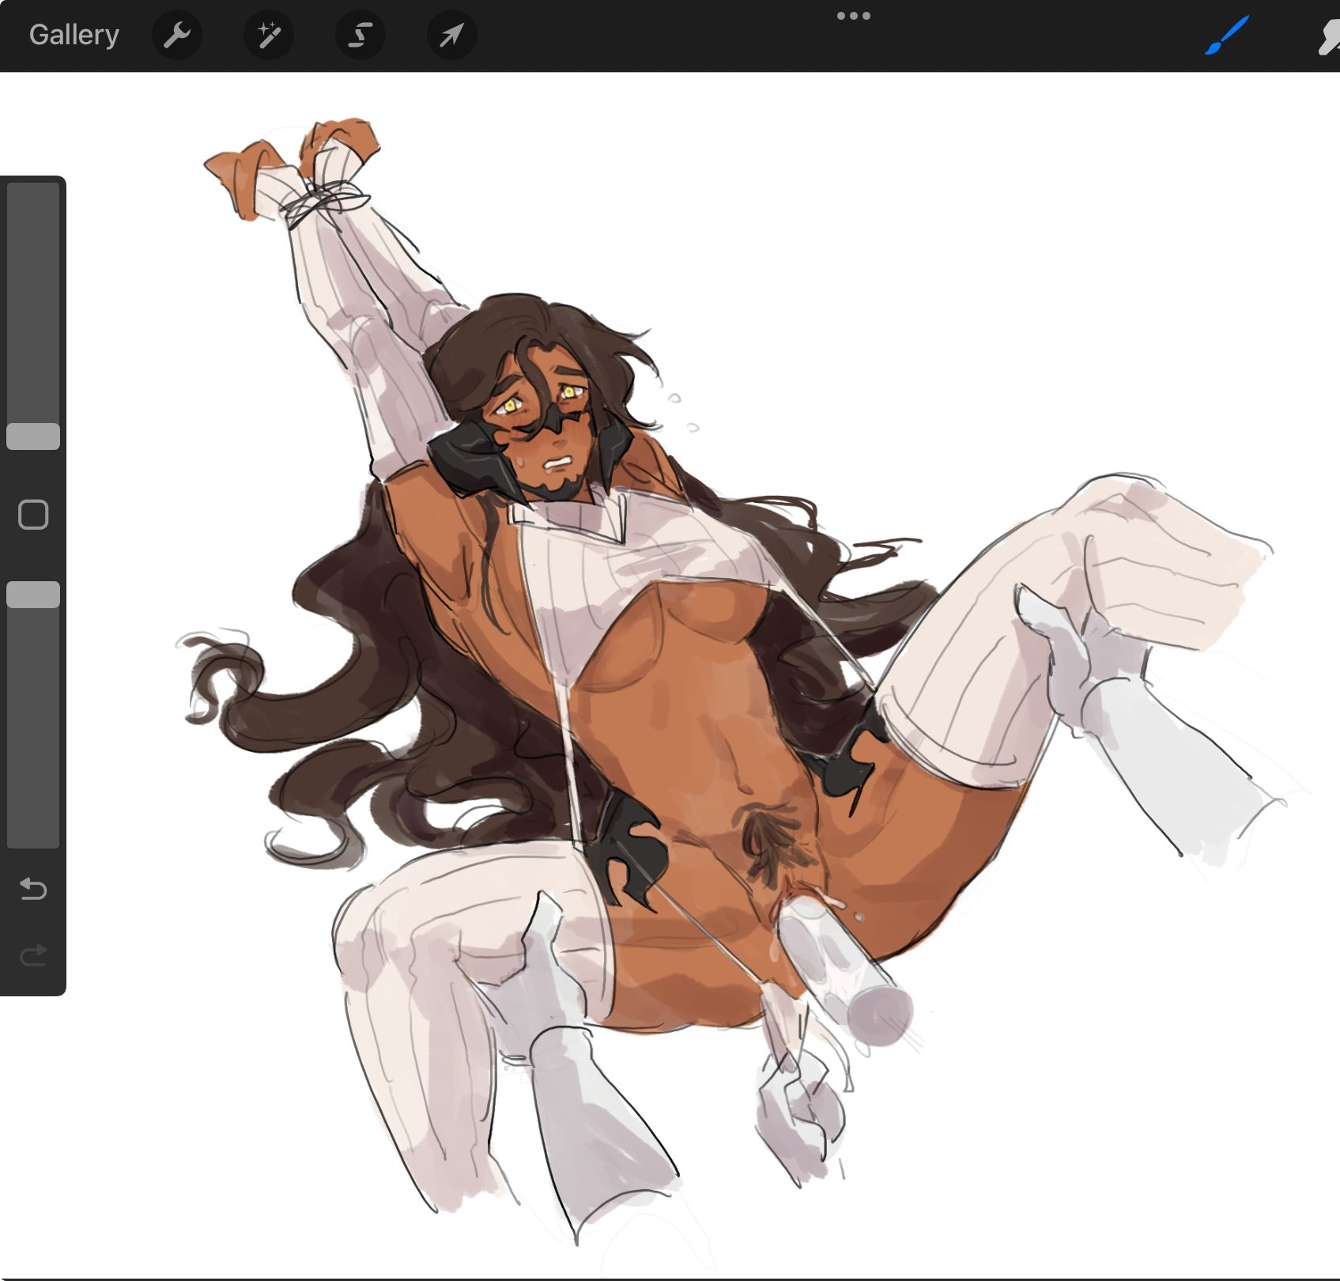Click the brush opacity slider handle
The height and width of the screenshot is (1281, 1340).
[x=33, y=595]
